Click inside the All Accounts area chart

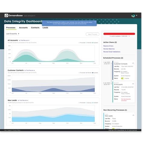53,53
